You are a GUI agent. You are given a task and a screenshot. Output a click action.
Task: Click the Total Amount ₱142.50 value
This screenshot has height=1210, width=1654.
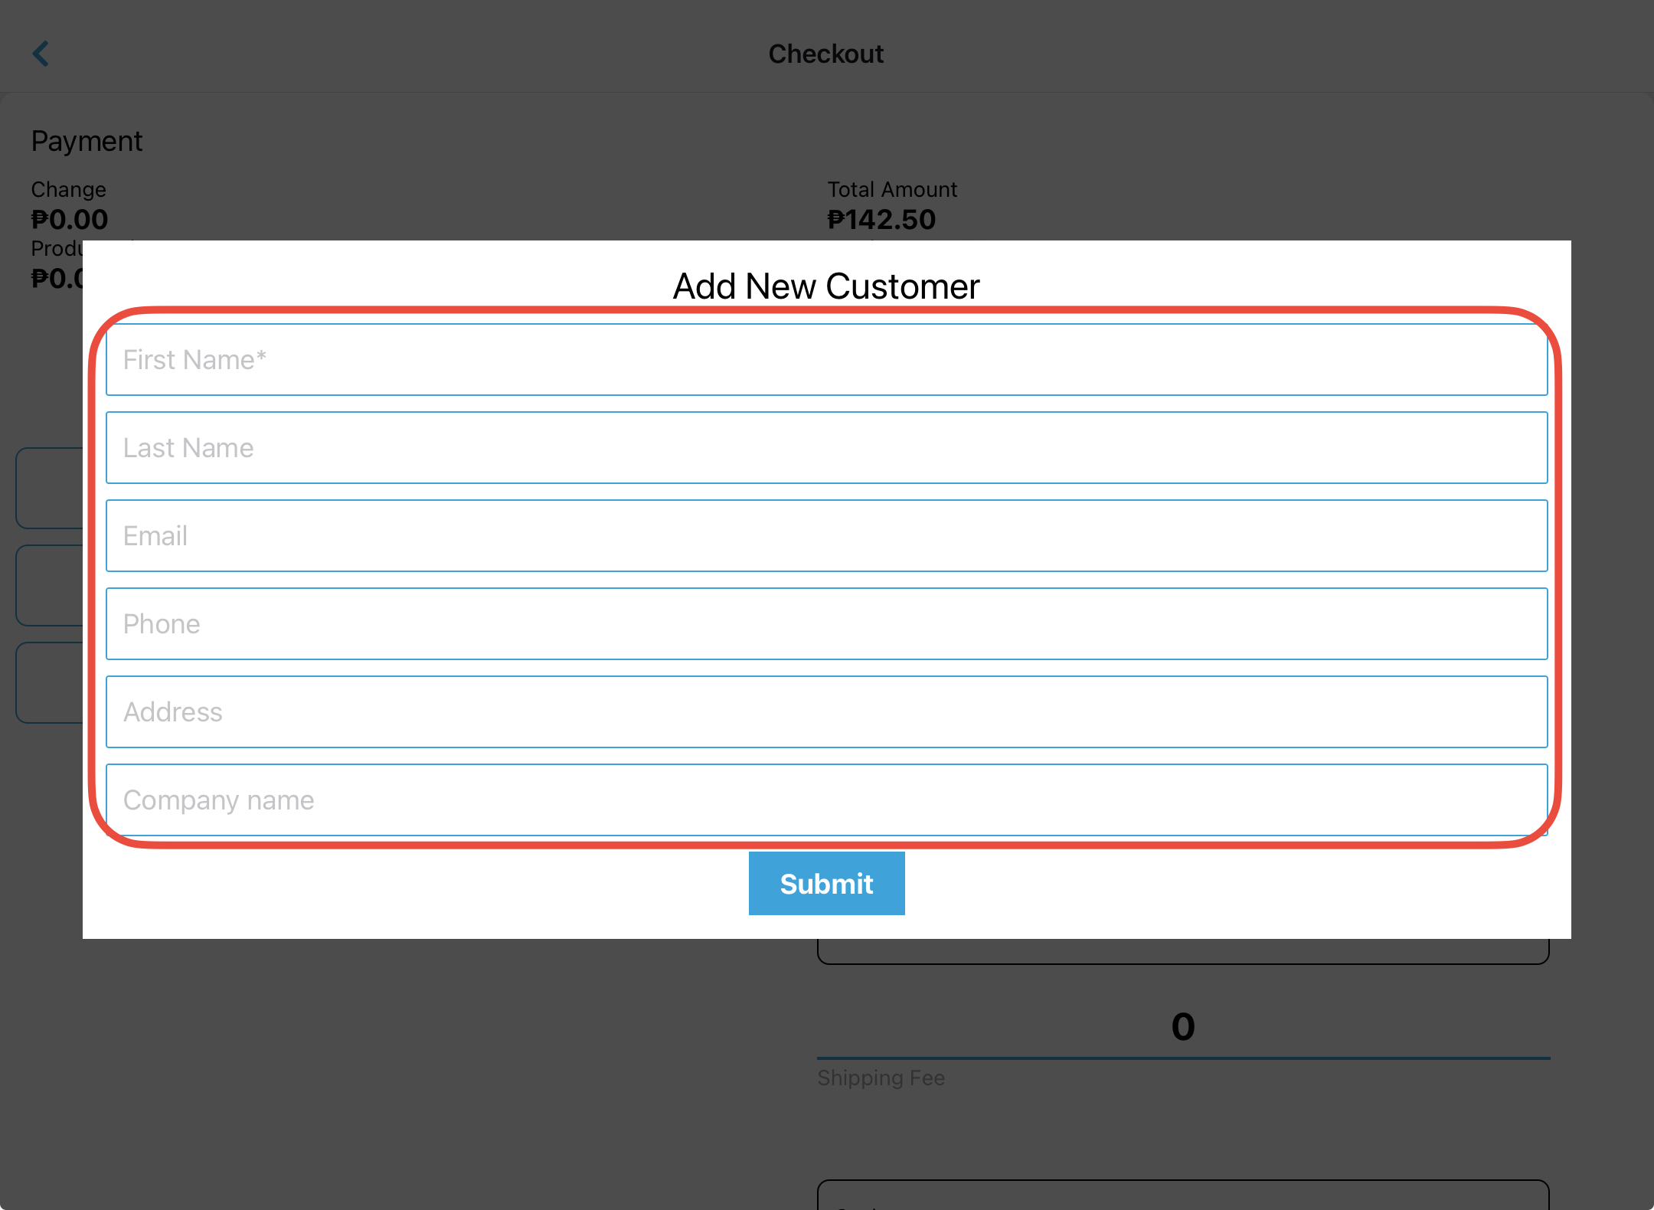tap(881, 221)
